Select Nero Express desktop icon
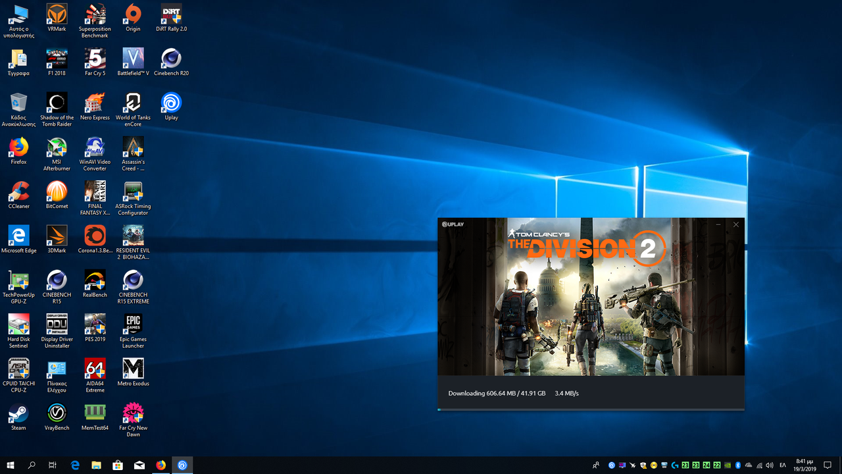 [95, 107]
